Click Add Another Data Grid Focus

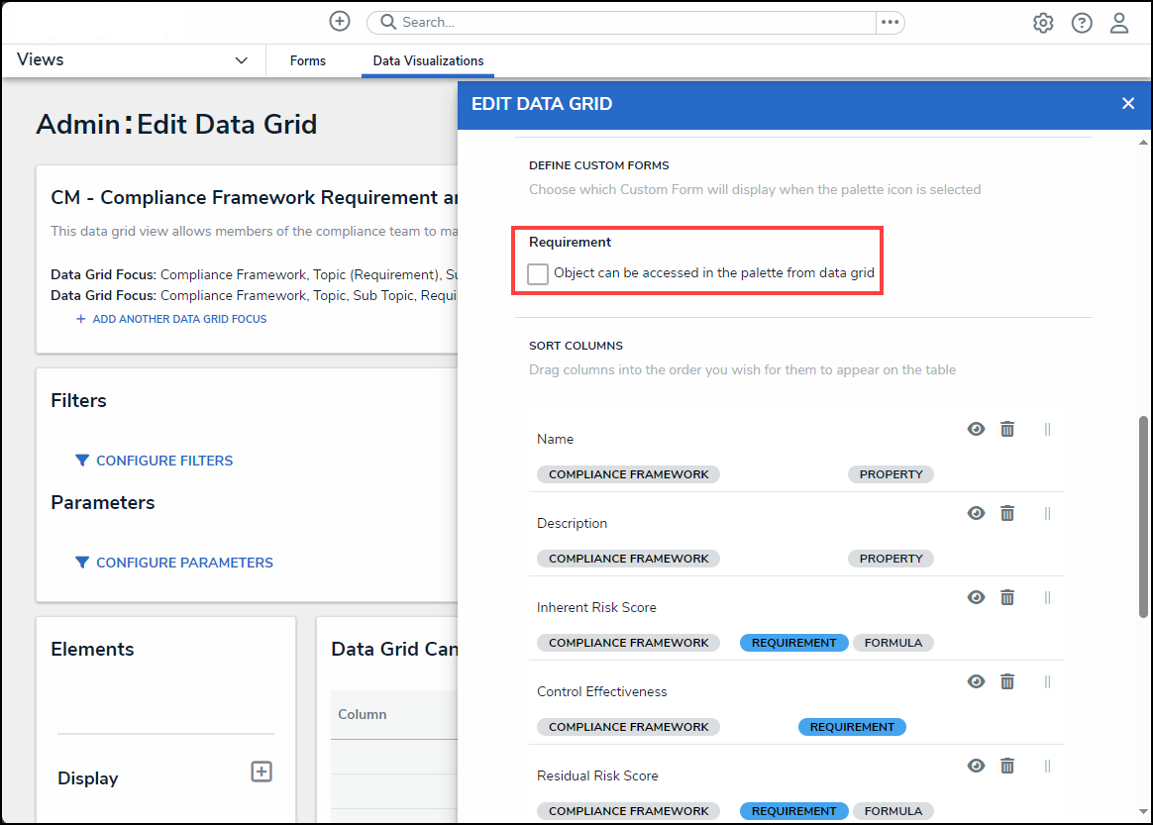178,319
